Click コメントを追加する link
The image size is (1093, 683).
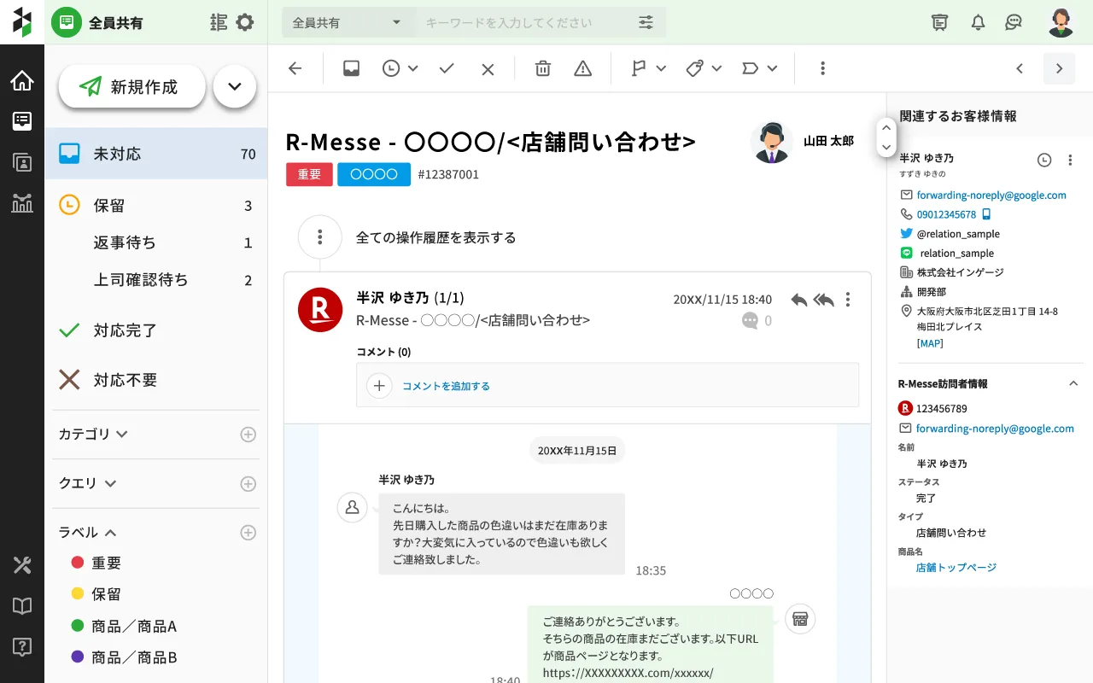point(446,386)
